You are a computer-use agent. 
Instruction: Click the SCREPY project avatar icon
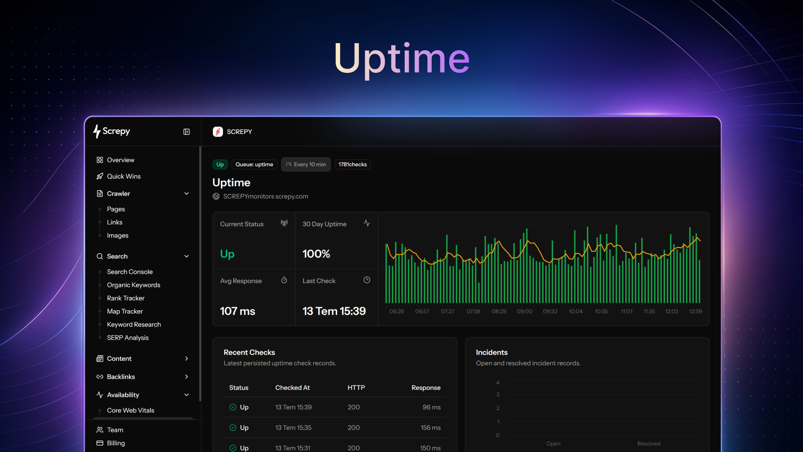tap(218, 132)
